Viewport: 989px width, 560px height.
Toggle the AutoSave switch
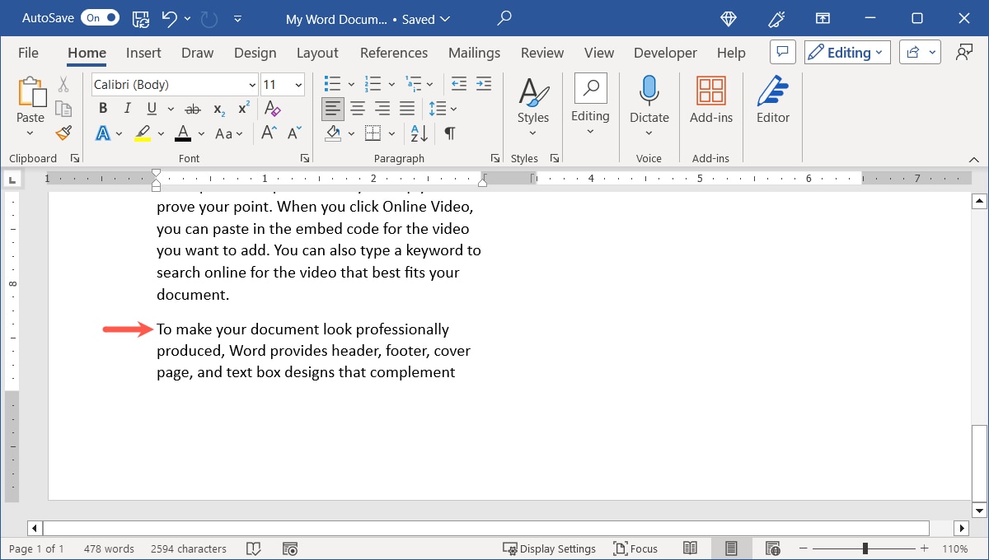click(101, 18)
